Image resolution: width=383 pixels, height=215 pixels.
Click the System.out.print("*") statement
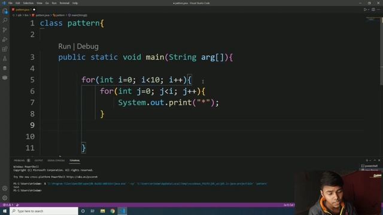(x=169, y=103)
